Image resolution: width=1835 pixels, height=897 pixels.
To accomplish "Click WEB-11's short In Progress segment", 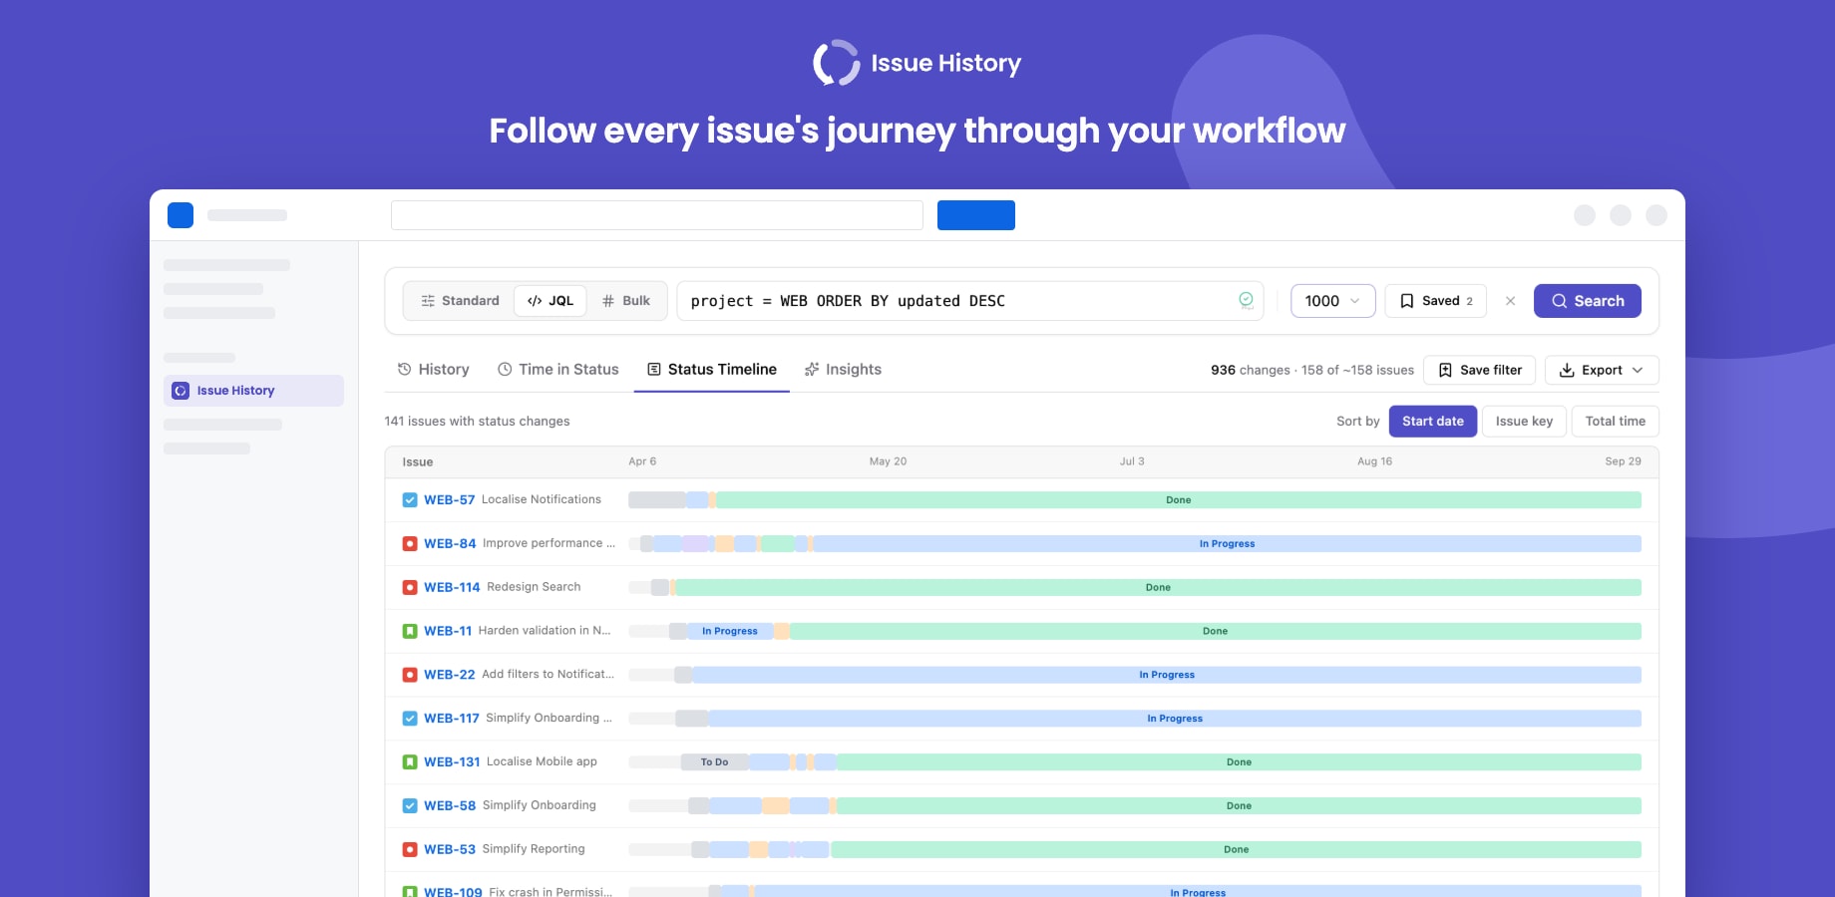I will pyautogui.click(x=730, y=631).
